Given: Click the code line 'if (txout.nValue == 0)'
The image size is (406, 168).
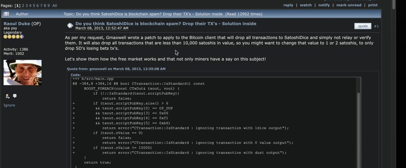Looking at the screenshot, I should click(118, 133).
